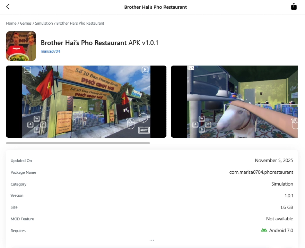305x248 pixels.
Task: Expand the ellipsis to show more app details
Action: tap(152, 240)
